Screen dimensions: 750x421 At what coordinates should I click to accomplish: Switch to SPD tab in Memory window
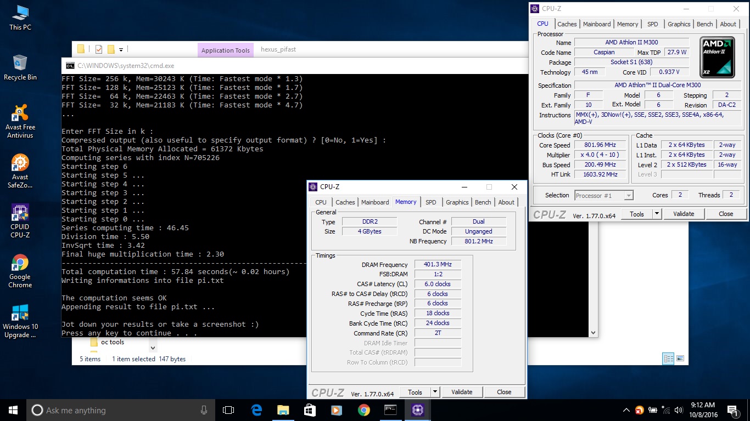[x=431, y=202]
